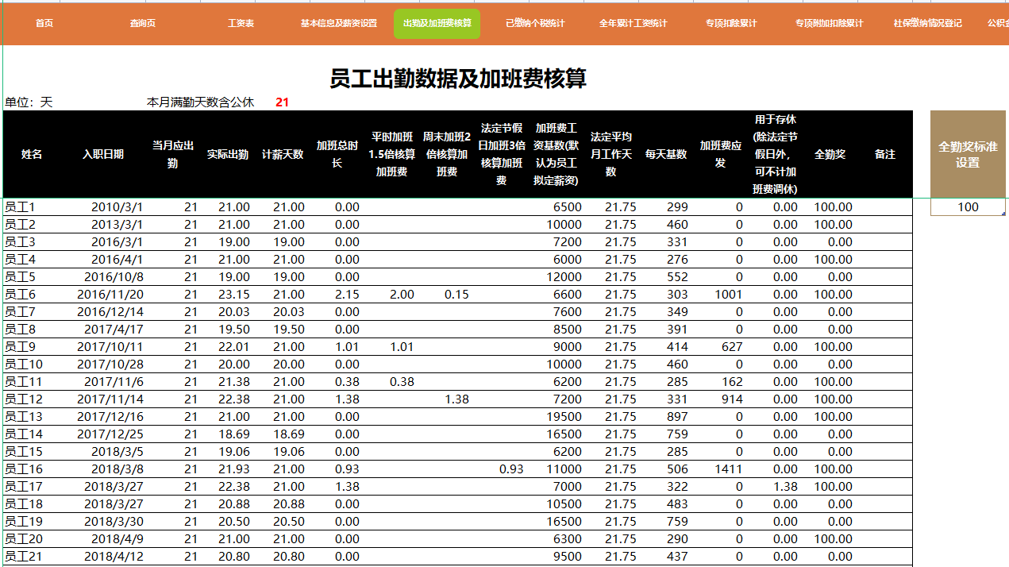Select the red 21 full-attendance days value

tap(282, 102)
